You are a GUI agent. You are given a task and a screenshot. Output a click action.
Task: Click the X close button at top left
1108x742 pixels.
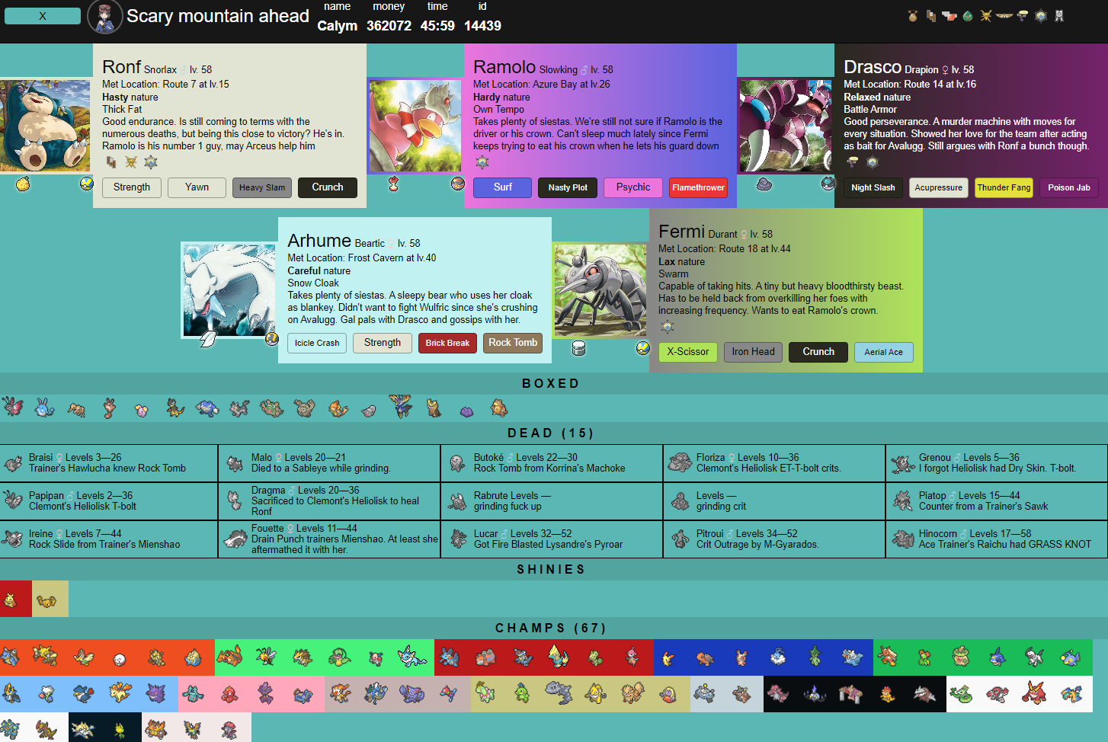coord(43,16)
